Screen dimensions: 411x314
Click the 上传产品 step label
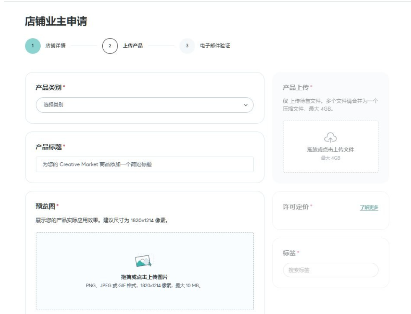133,46
